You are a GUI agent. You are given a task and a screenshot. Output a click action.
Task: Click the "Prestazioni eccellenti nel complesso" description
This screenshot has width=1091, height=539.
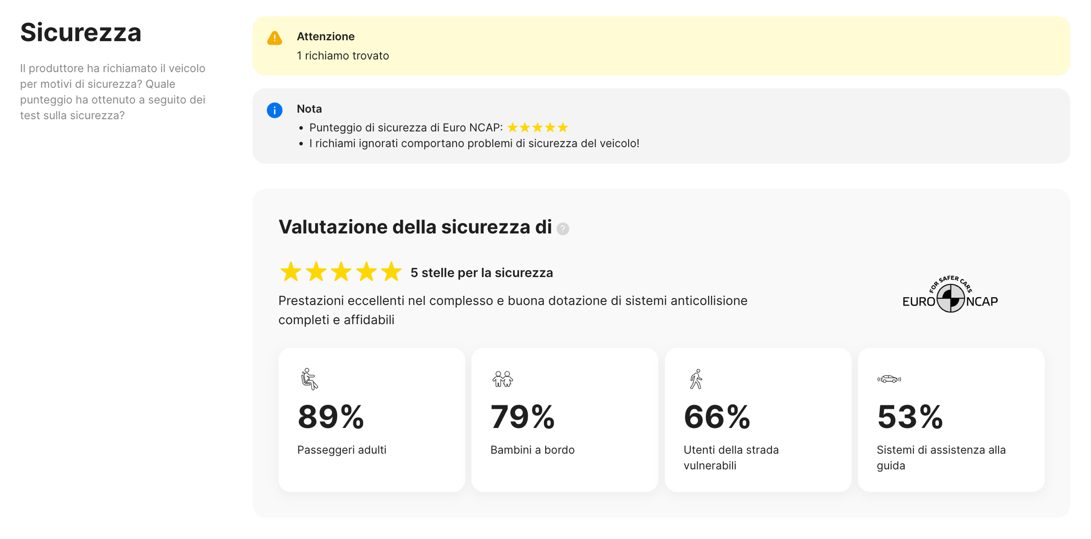coord(513,310)
